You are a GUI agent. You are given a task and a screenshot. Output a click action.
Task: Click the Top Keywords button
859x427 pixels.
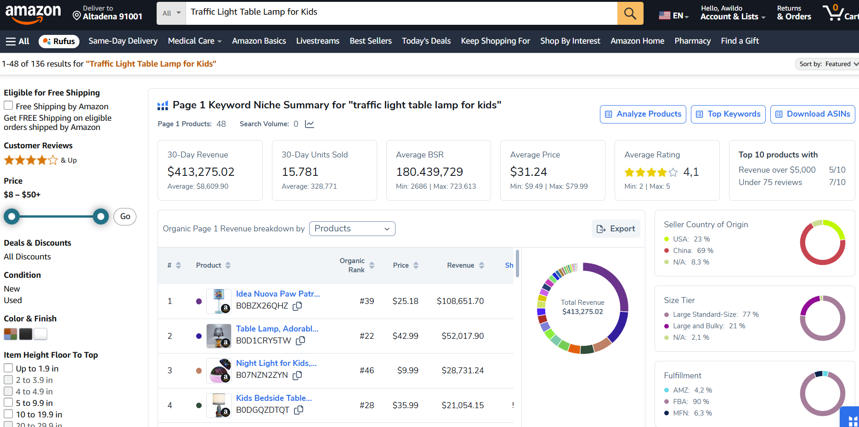tap(728, 114)
